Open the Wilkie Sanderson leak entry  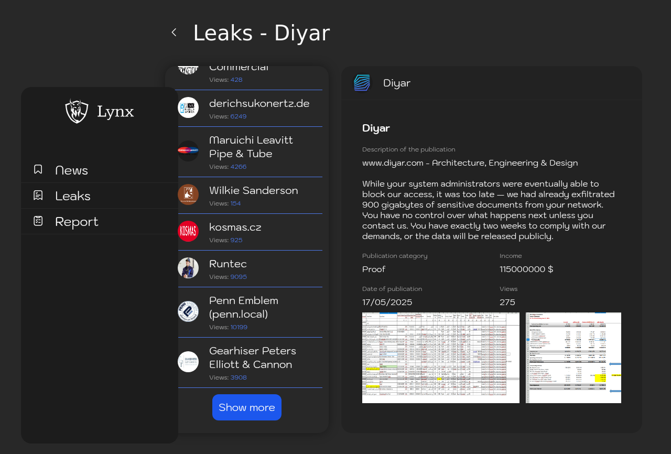[x=250, y=196]
